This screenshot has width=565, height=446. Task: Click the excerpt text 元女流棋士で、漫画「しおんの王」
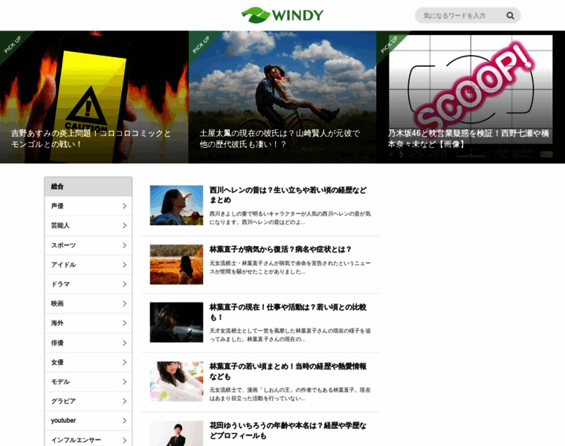pyautogui.click(x=290, y=394)
